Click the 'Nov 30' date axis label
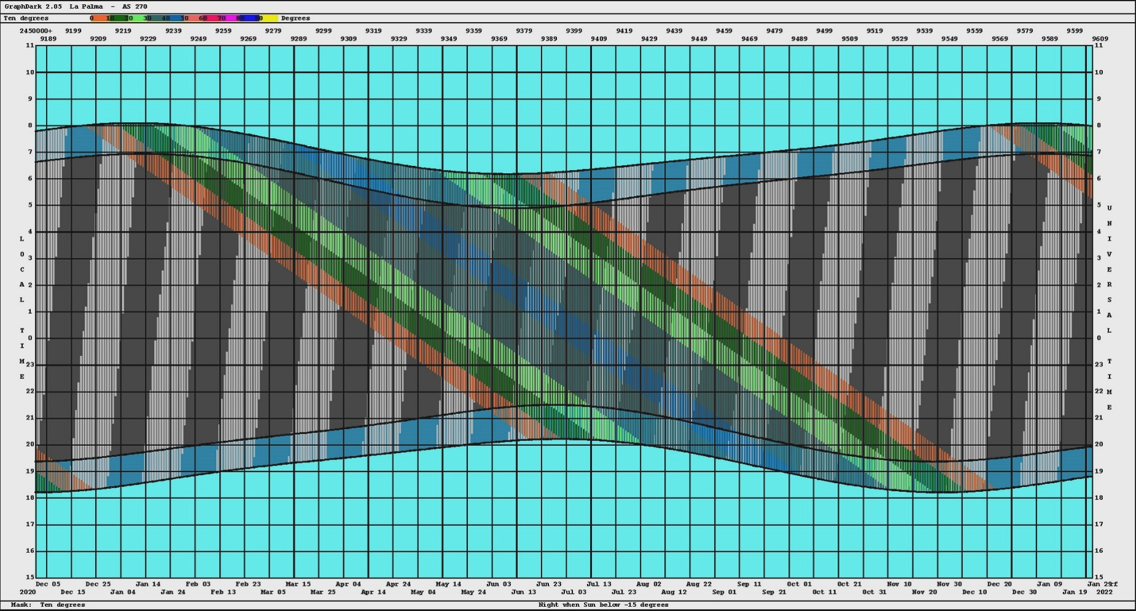This screenshot has height=611, width=1136. point(949,584)
